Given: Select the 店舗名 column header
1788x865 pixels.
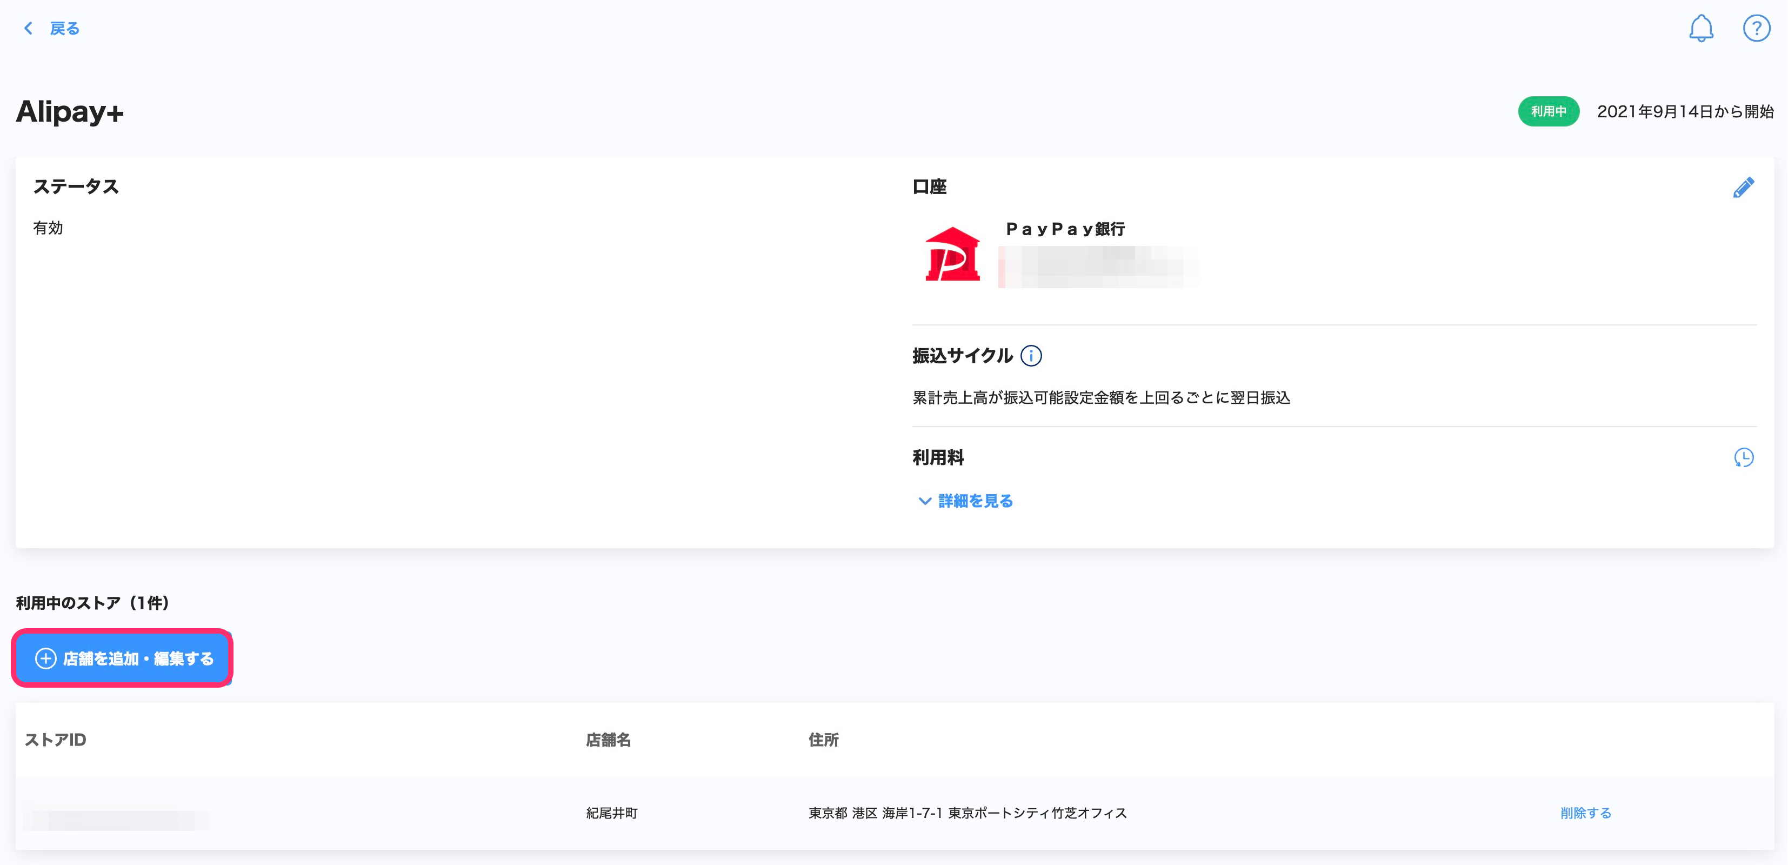Looking at the screenshot, I should [608, 740].
